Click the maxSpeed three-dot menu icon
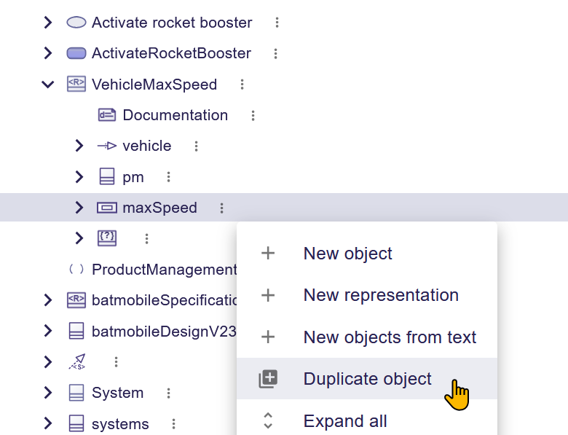This screenshot has width=568, height=435. pyautogui.click(x=221, y=208)
